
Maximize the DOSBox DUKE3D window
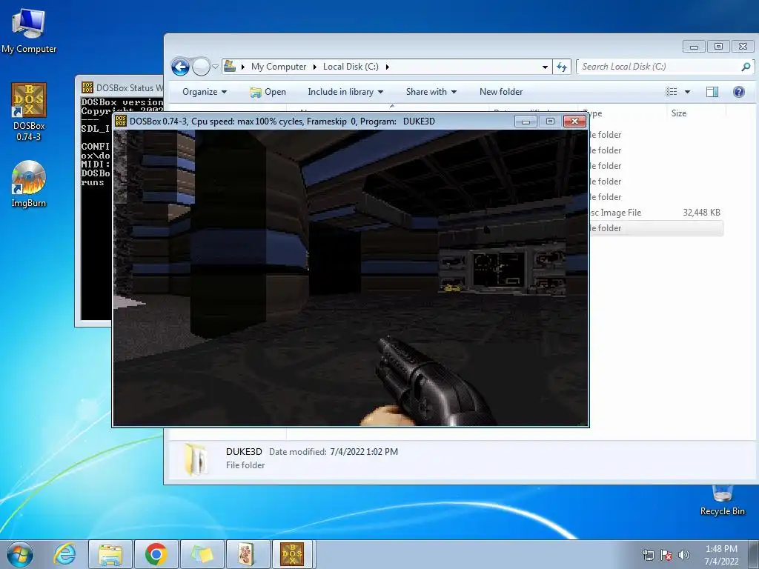[x=550, y=121]
